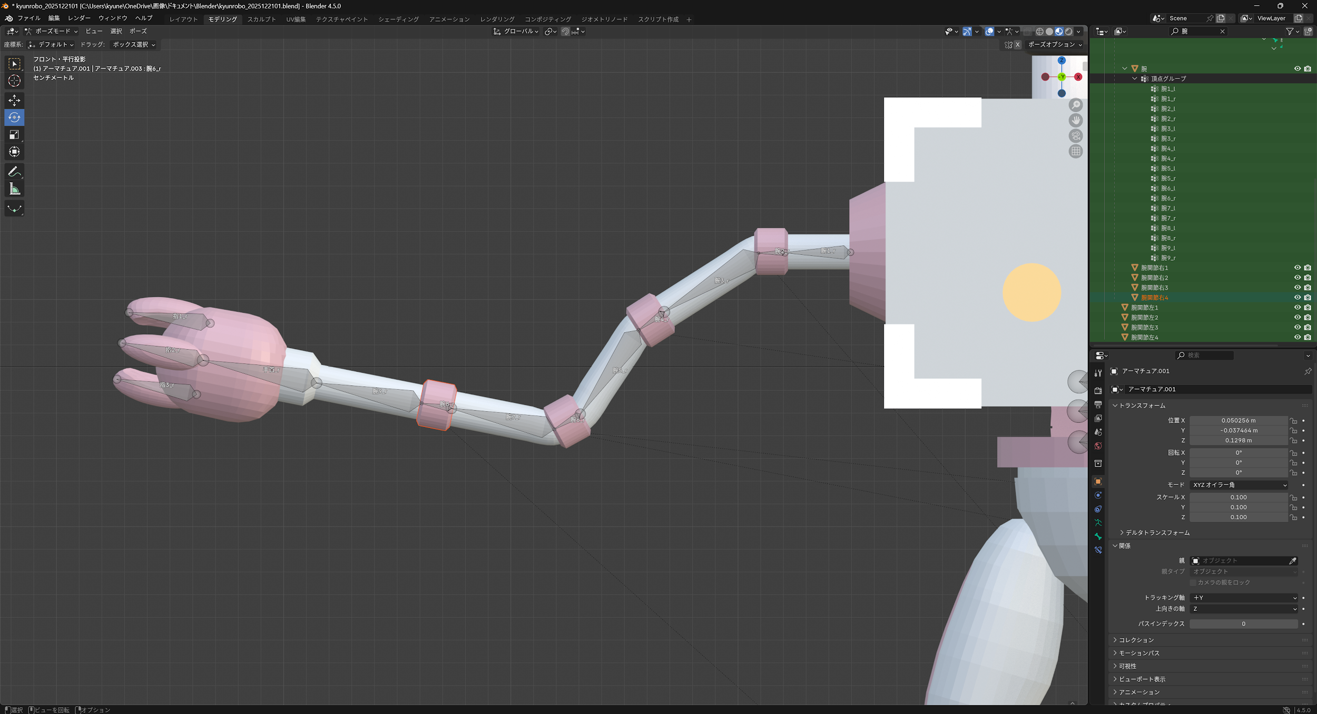The width and height of the screenshot is (1317, 714).
Task: Toggle visibility of 腕関節左3
Action: [1297, 328]
